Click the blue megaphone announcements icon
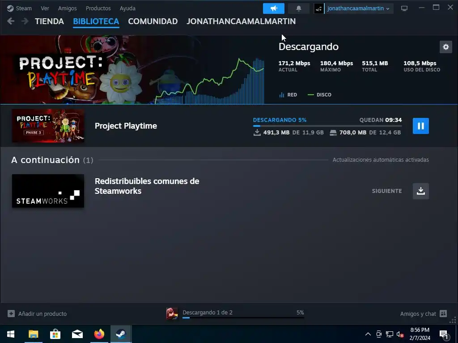The width and height of the screenshot is (458, 343). pos(273,8)
